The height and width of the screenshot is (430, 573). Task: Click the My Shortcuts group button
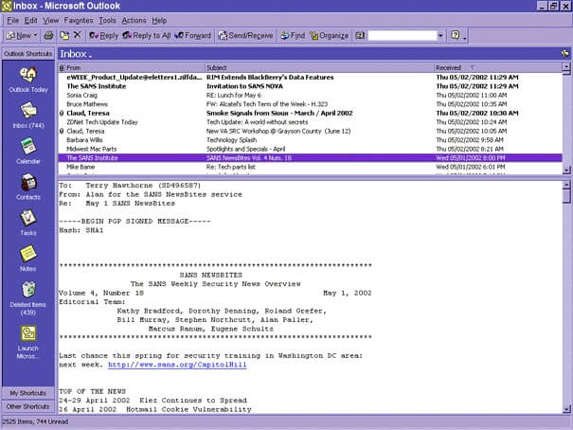click(28, 393)
